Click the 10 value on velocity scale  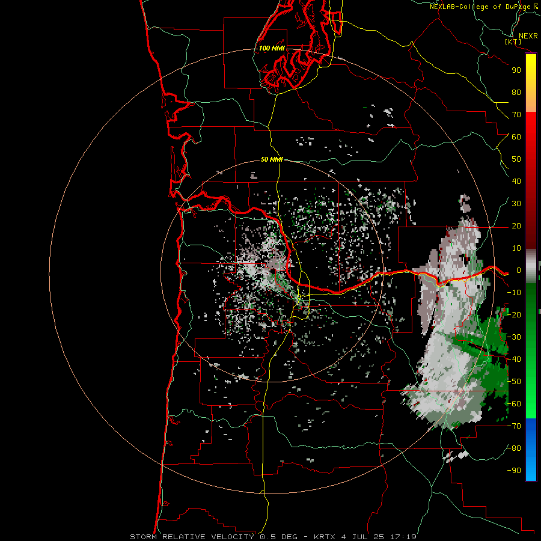pyautogui.click(x=516, y=248)
